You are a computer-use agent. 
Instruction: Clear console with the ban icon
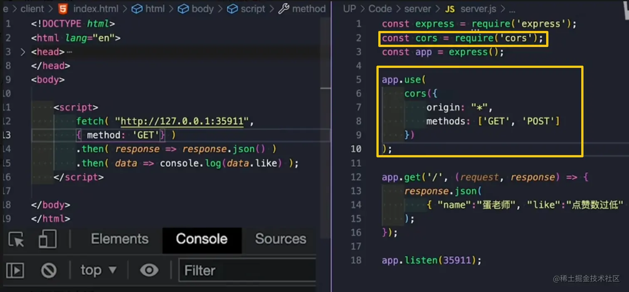click(49, 271)
